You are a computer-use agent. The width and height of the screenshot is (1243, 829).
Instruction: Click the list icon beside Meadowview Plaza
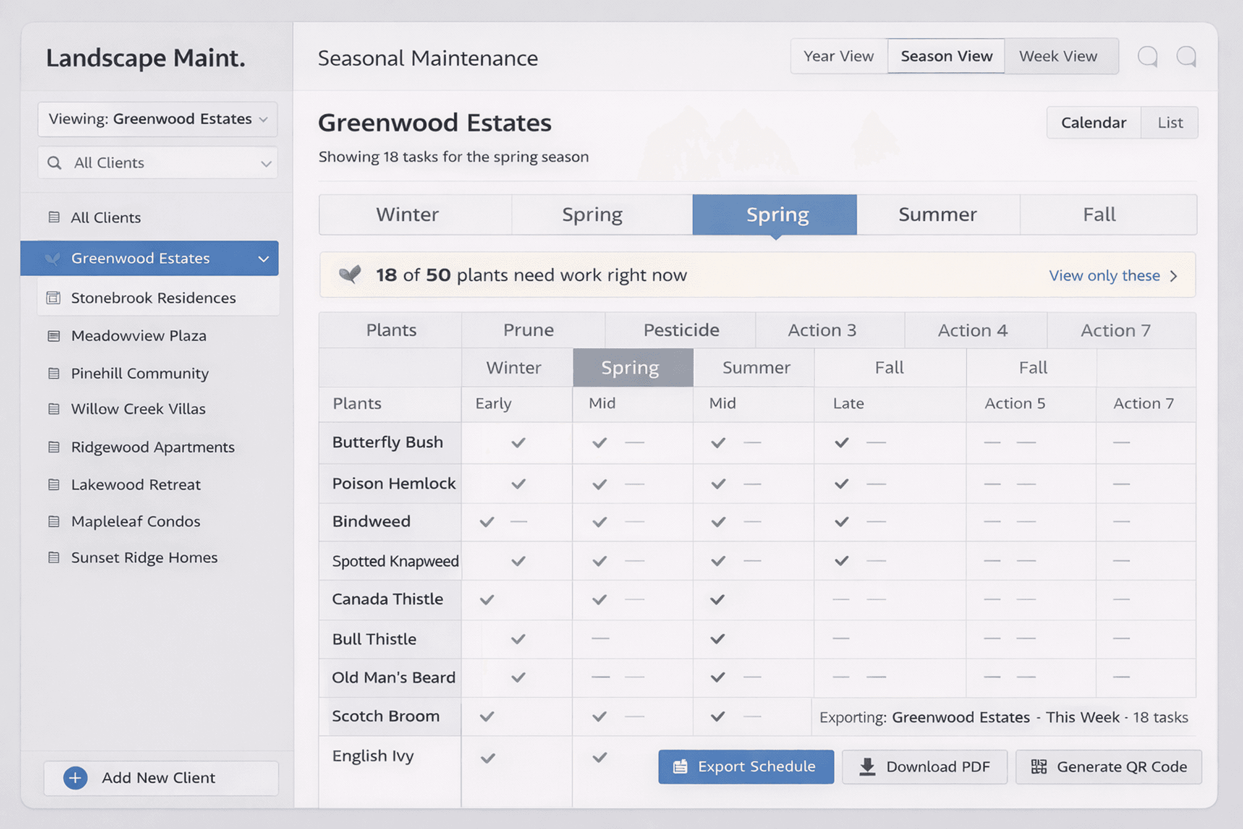click(x=53, y=336)
